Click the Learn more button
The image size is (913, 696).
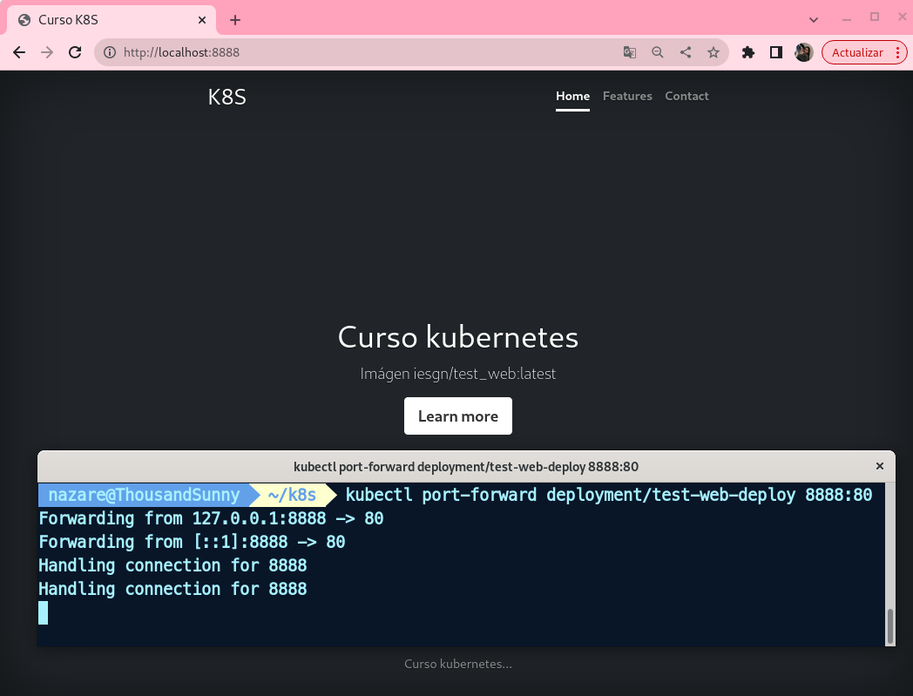click(x=457, y=416)
